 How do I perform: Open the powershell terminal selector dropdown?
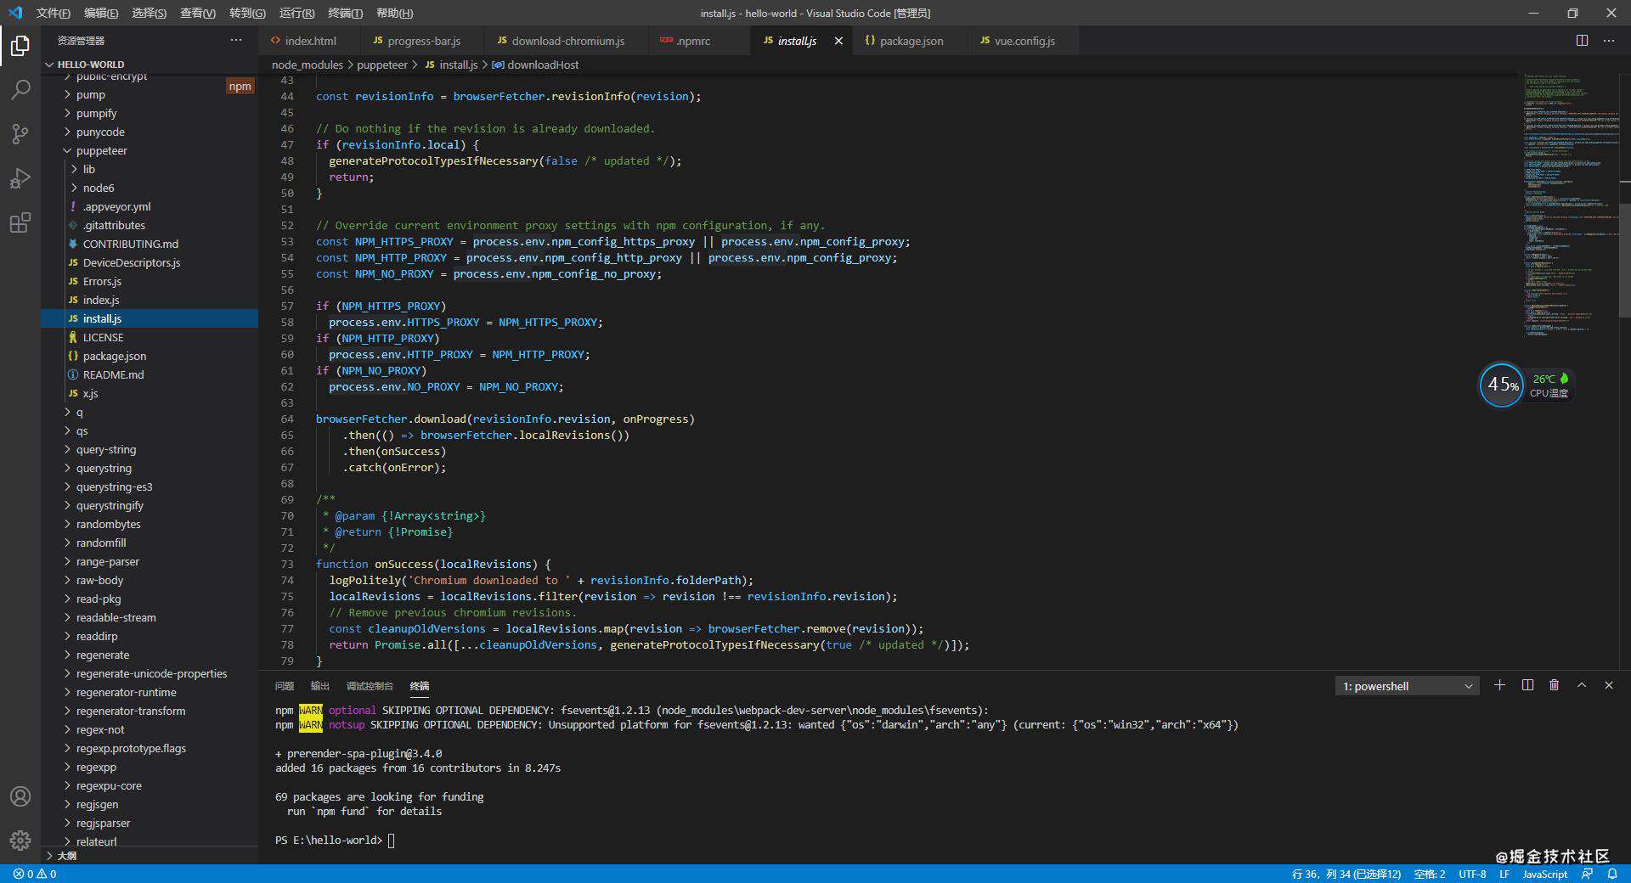pyautogui.click(x=1407, y=686)
